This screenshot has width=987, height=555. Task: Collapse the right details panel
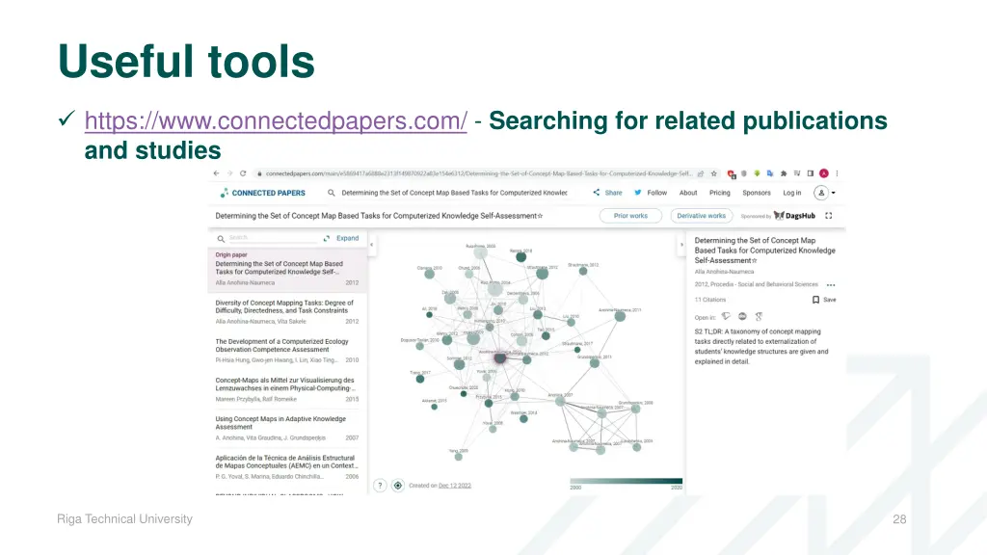[681, 245]
